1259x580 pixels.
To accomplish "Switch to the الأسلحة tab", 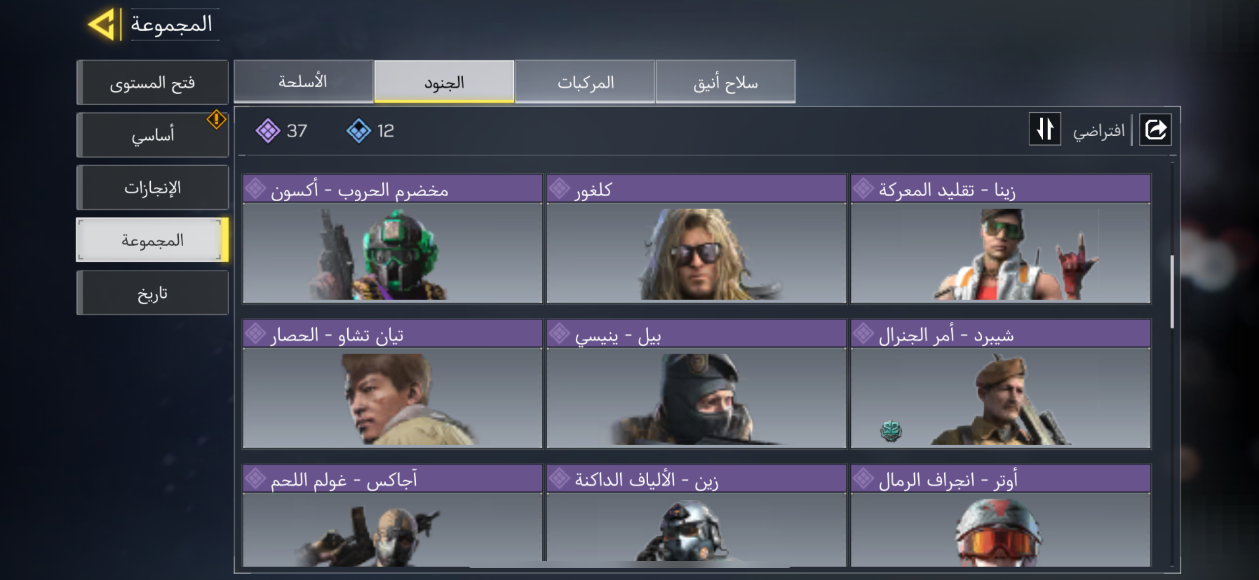I will click(x=303, y=82).
